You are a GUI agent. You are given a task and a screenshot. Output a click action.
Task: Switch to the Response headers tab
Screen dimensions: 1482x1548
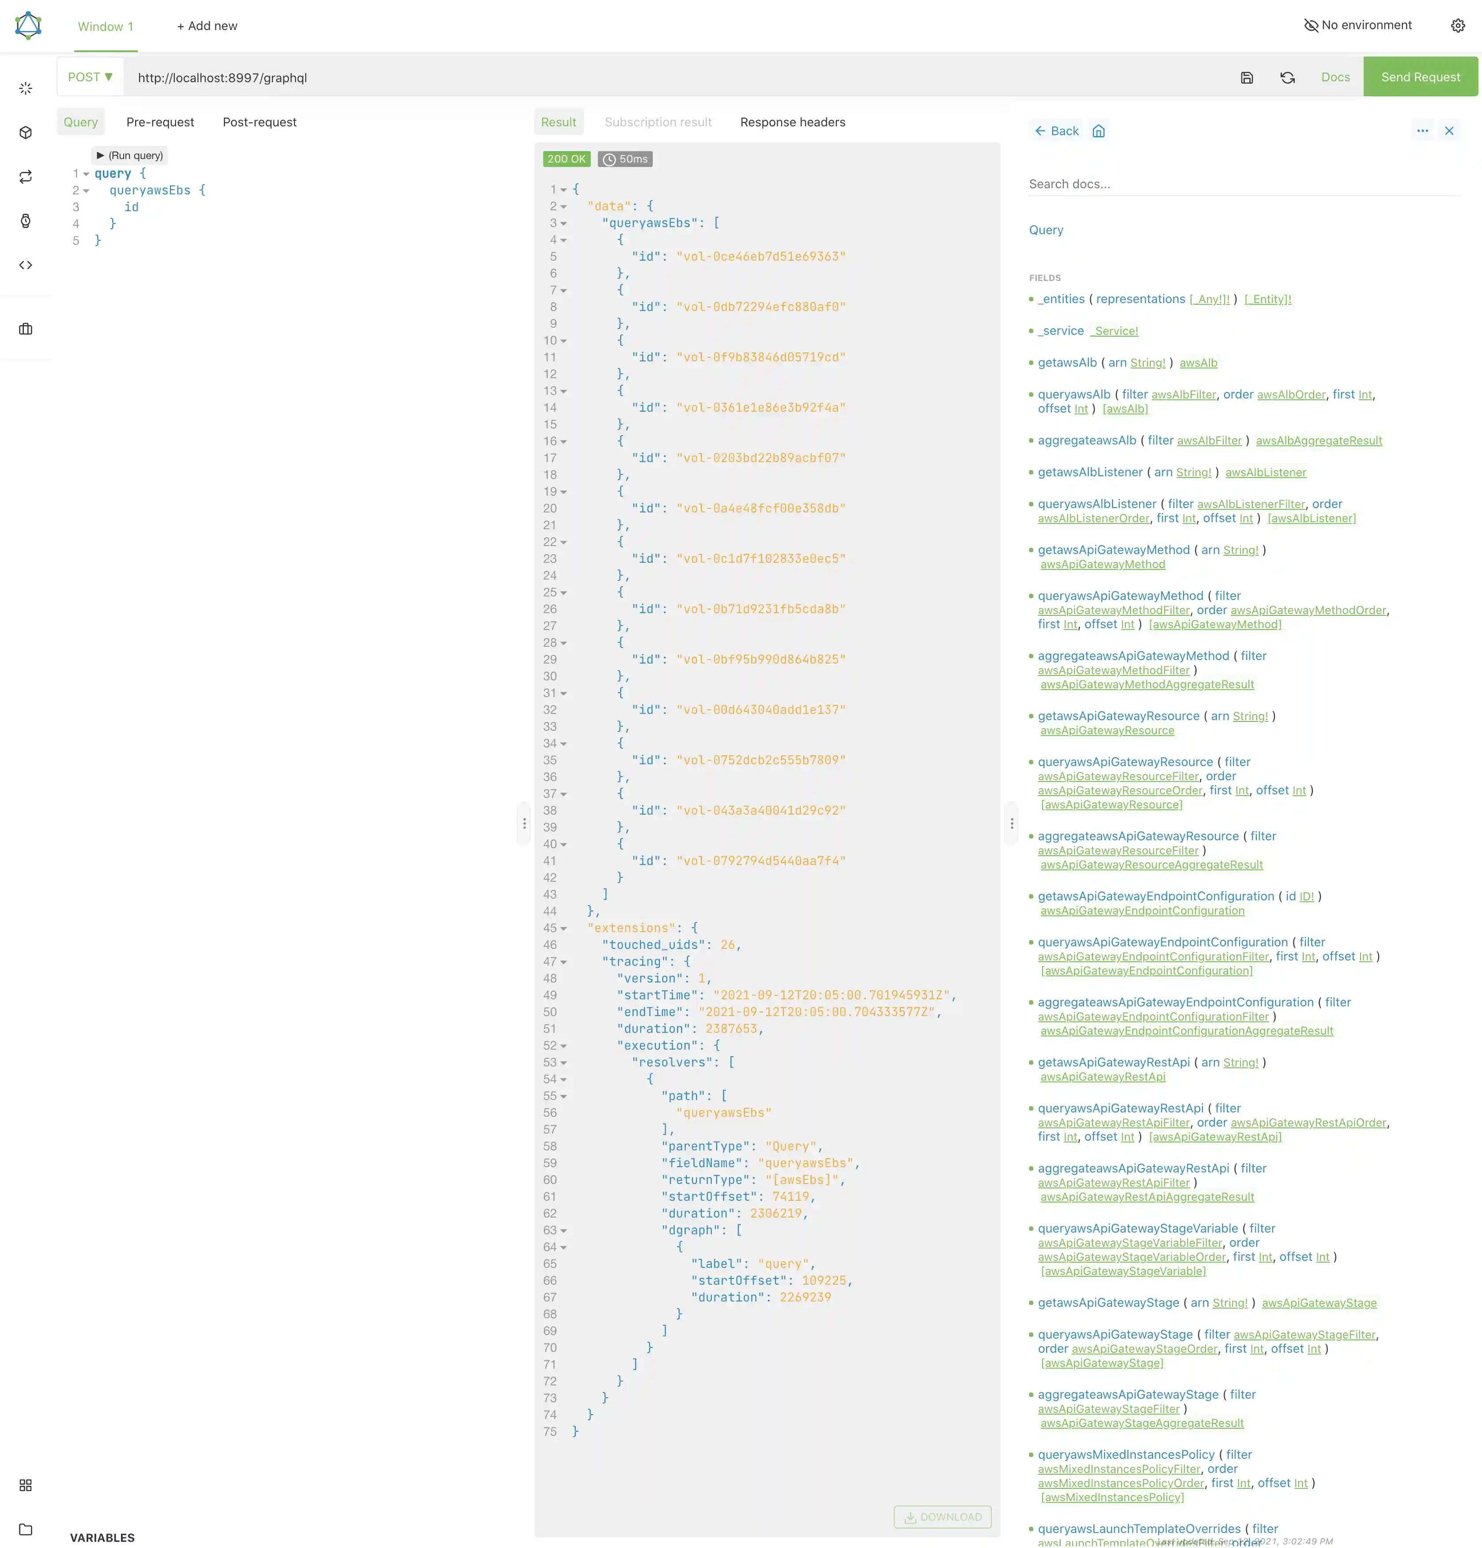[792, 122]
